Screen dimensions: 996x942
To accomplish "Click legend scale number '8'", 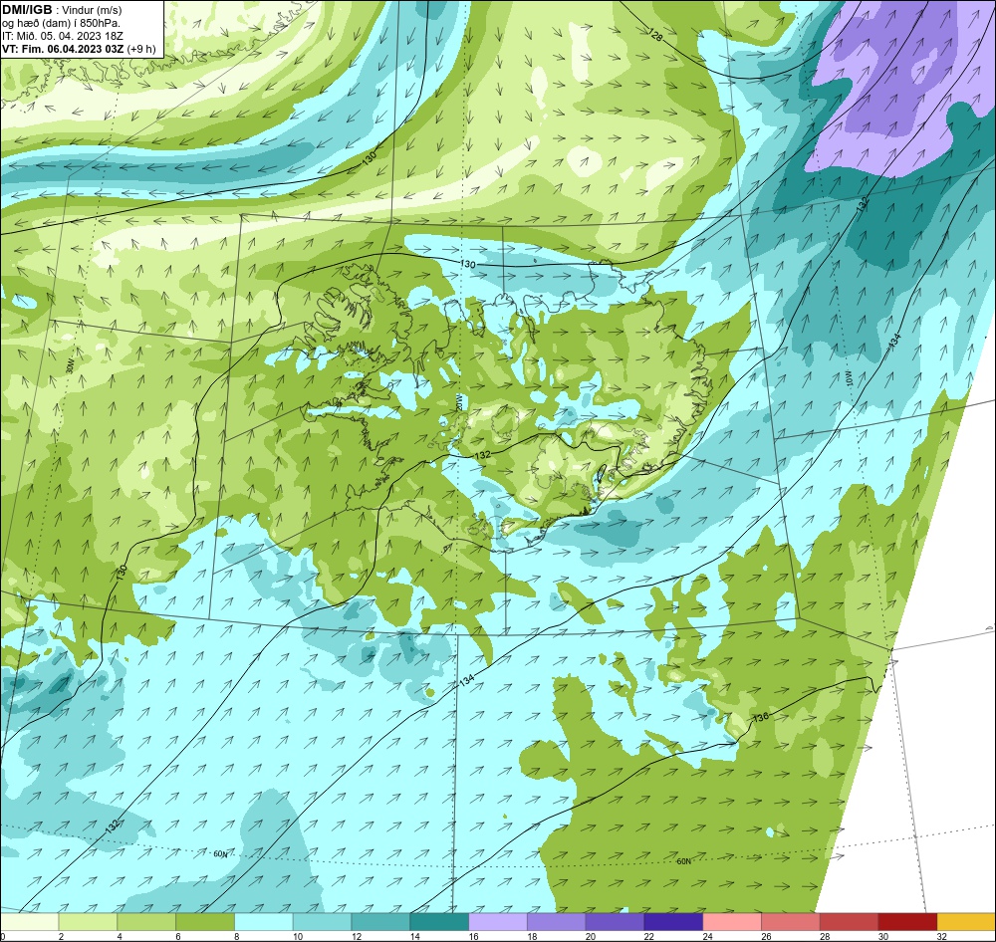I will (x=237, y=936).
